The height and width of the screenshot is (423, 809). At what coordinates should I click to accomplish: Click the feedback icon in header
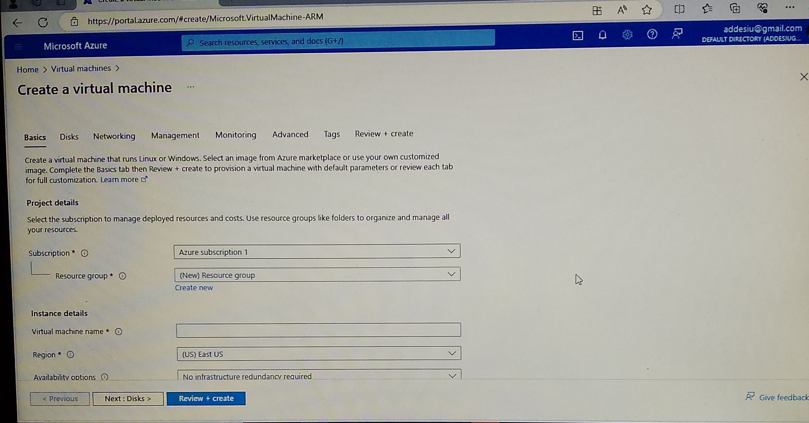(677, 33)
